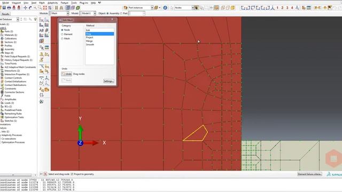
Task: Select the Magnify View tool
Action: coord(35,8)
